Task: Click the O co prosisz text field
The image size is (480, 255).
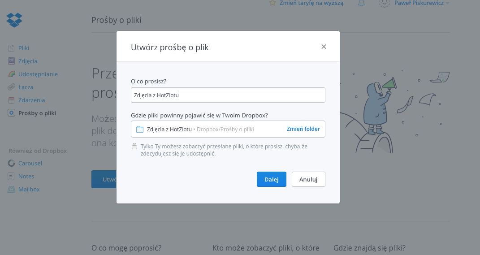Action: click(228, 95)
